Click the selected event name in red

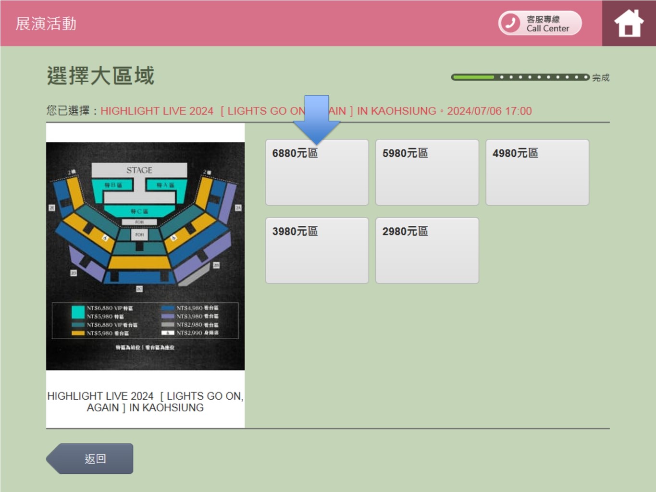pyautogui.click(x=316, y=111)
